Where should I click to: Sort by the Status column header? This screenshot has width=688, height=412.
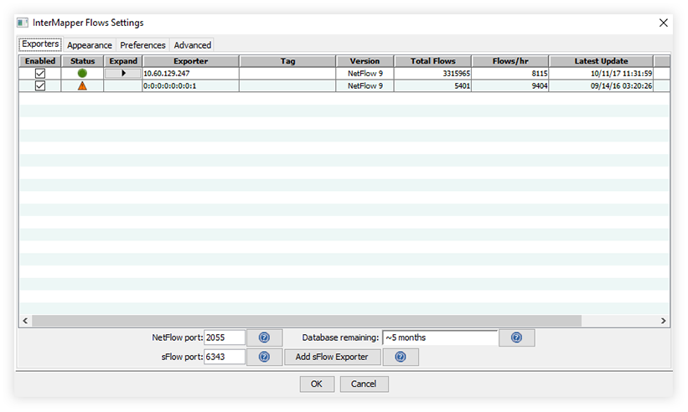tap(82, 61)
